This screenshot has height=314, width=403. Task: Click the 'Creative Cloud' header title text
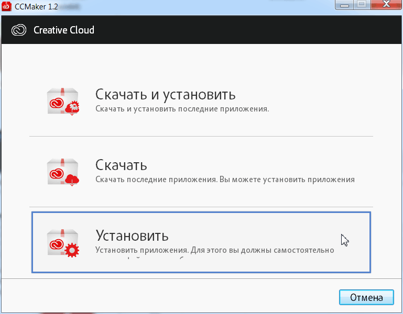(x=64, y=30)
